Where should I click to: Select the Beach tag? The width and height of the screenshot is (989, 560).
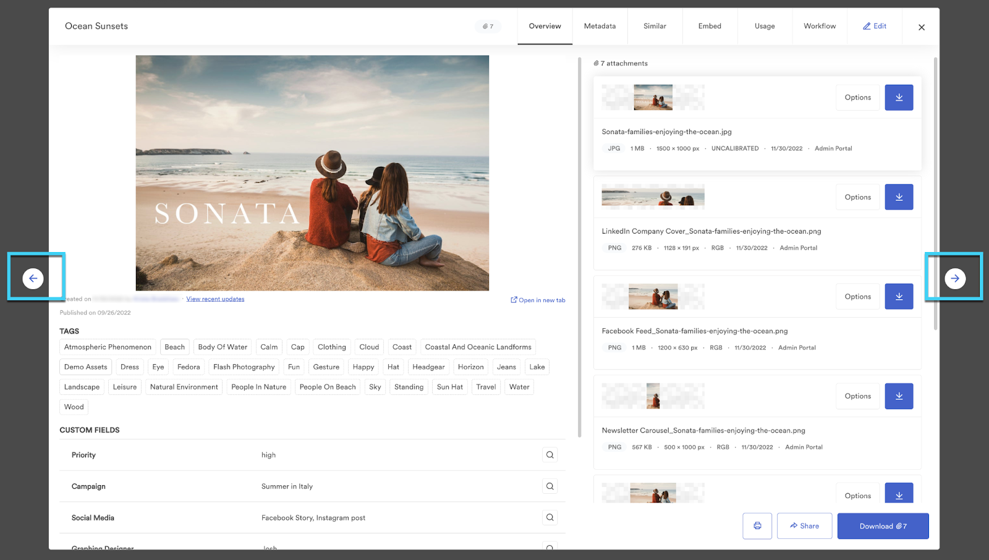(174, 347)
